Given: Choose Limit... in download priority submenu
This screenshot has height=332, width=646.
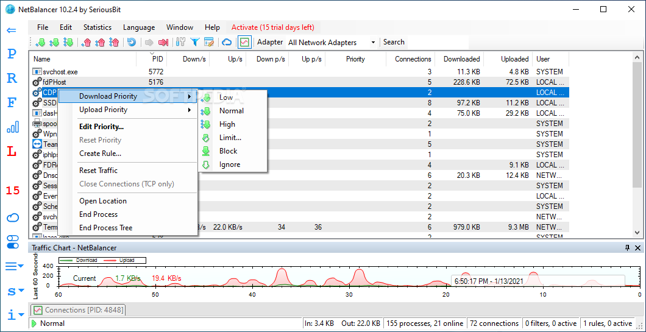Looking at the screenshot, I should (233, 138).
